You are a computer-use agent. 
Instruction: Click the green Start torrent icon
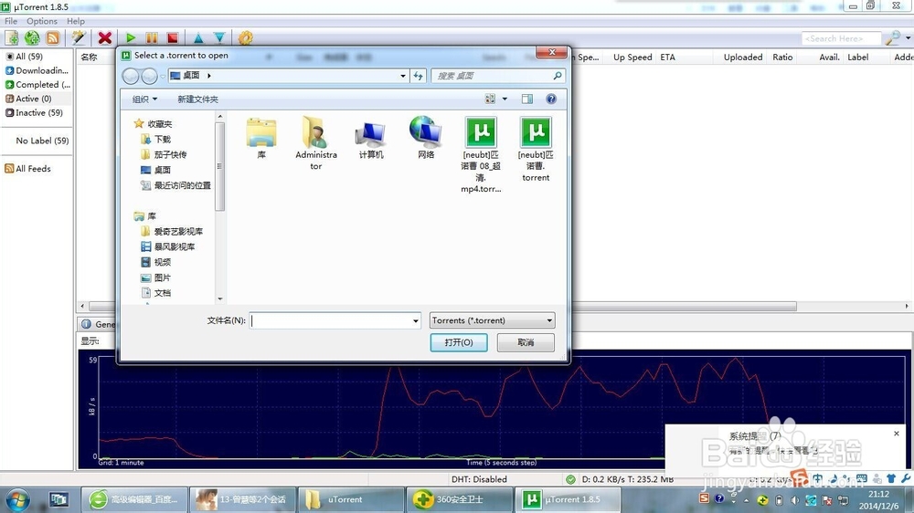[x=131, y=37]
